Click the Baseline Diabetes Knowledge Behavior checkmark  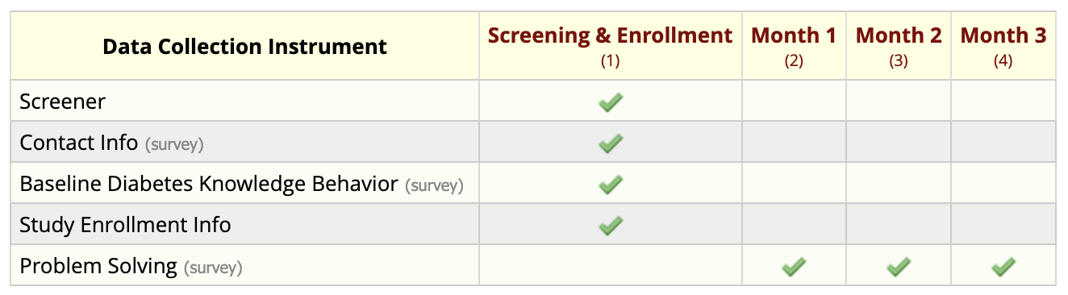[611, 185]
